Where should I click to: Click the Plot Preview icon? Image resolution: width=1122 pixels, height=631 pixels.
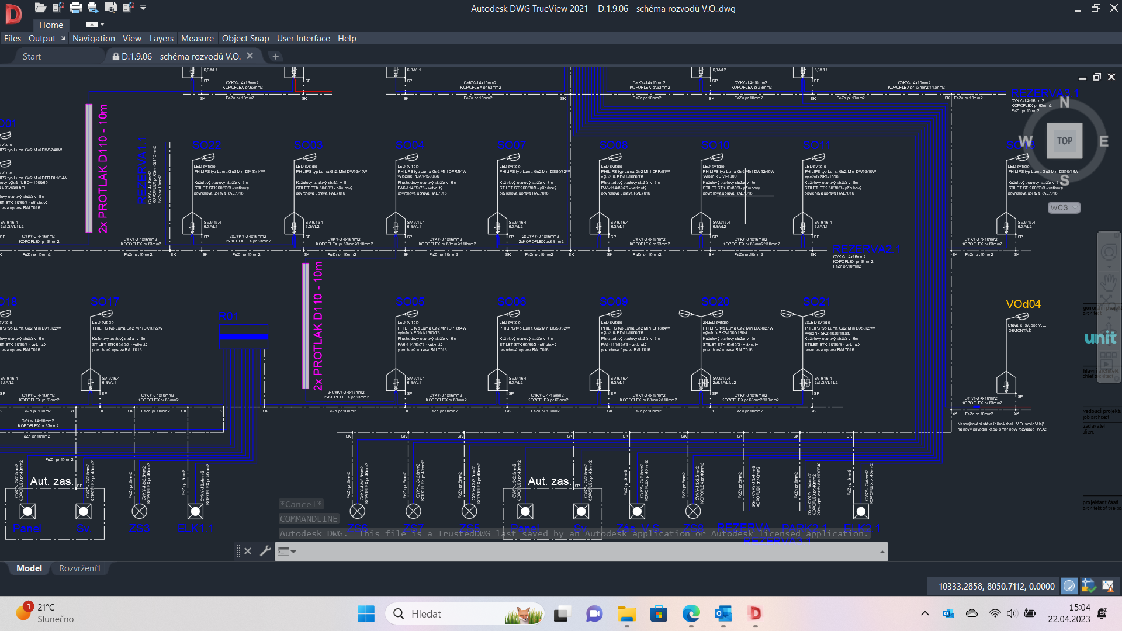pos(110,8)
